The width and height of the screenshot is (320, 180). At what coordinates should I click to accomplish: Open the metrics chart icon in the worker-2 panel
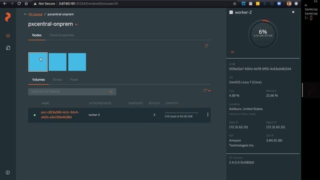point(232,51)
